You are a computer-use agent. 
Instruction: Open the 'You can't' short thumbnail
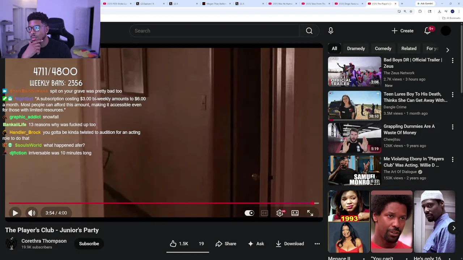[x=391, y=222]
